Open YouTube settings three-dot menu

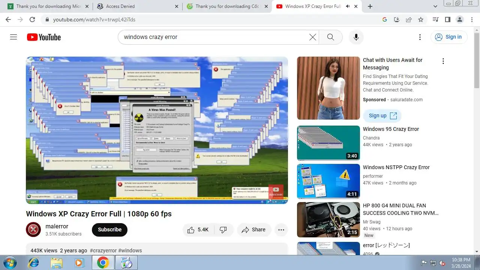coord(420,37)
